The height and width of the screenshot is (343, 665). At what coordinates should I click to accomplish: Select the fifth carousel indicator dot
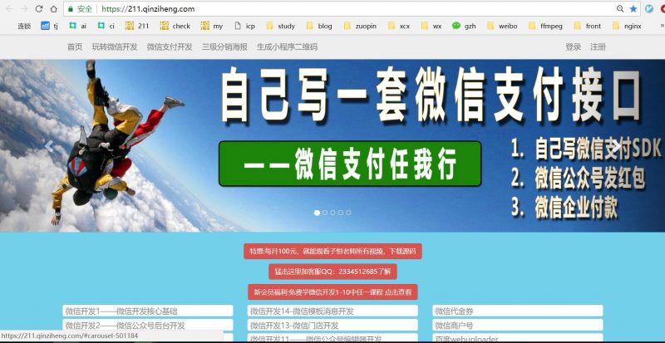tap(348, 213)
